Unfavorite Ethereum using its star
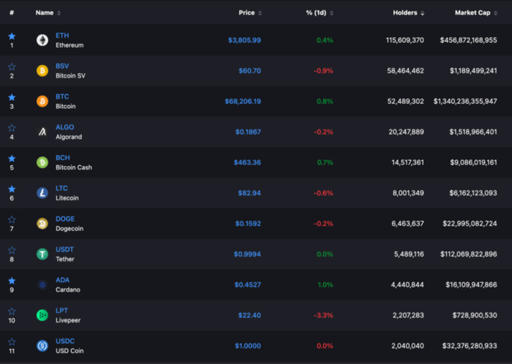The height and width of the screenshot is (364, 512). [12, 35]
